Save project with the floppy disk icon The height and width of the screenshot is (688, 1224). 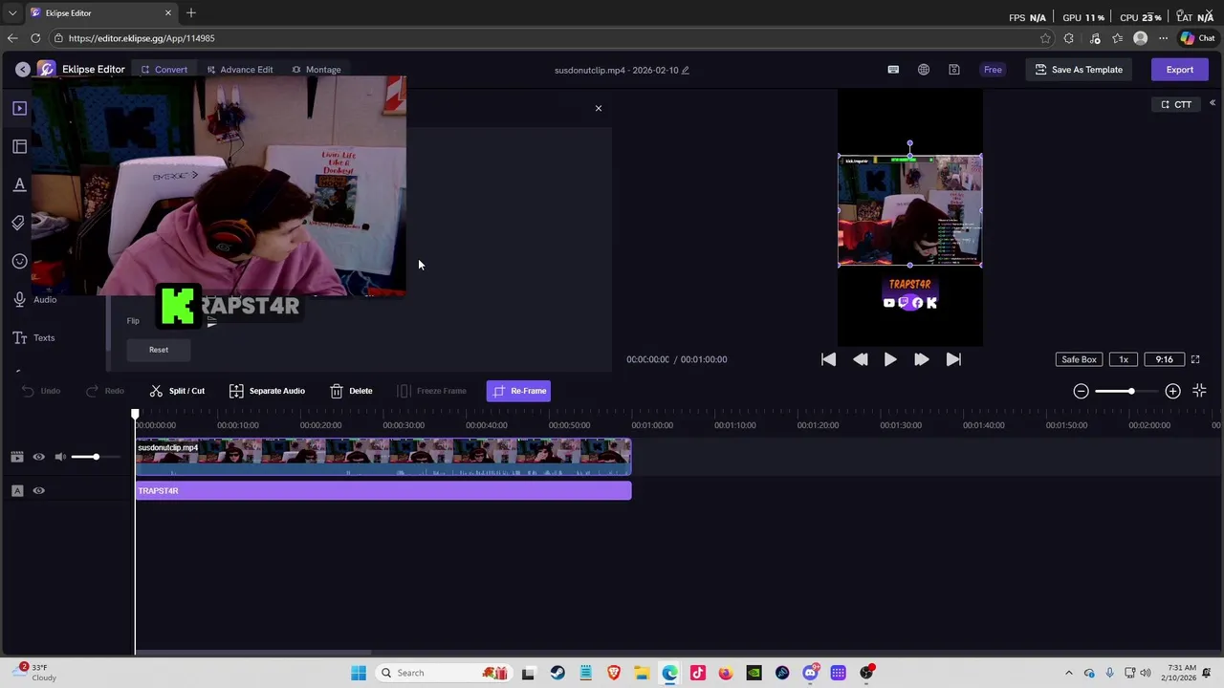(x=954, y=69)
